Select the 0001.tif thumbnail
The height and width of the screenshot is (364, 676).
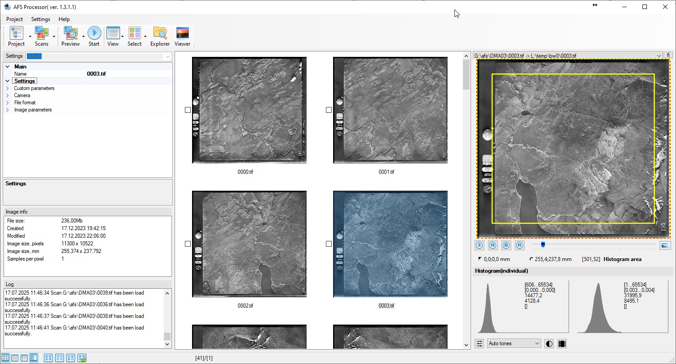point(390,110)
